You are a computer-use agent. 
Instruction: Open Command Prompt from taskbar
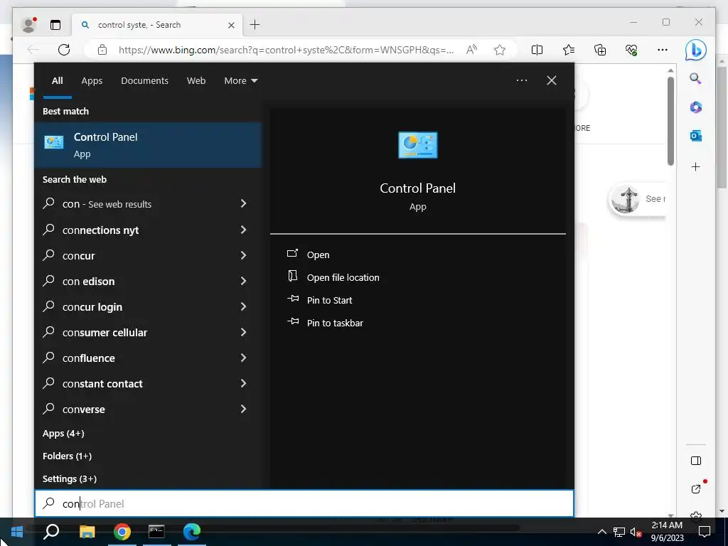tap(156, 532)
